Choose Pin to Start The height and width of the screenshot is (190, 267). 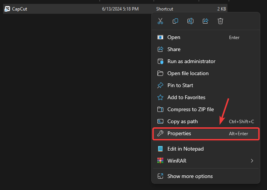tap(206, 85)
